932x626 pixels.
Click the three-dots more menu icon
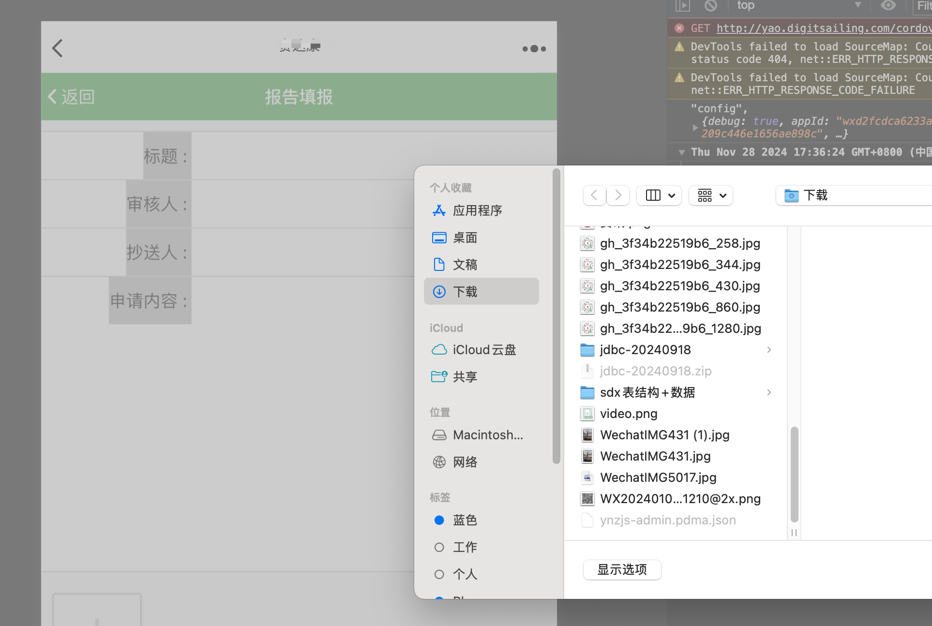[534, 49]
